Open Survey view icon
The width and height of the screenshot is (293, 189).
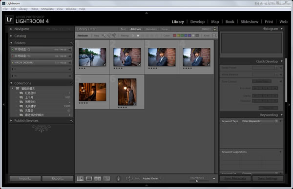coord(106,179)
